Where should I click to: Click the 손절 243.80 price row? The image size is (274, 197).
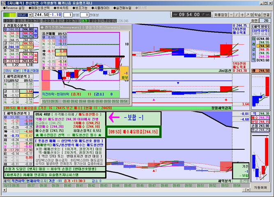tap(260, 126)
